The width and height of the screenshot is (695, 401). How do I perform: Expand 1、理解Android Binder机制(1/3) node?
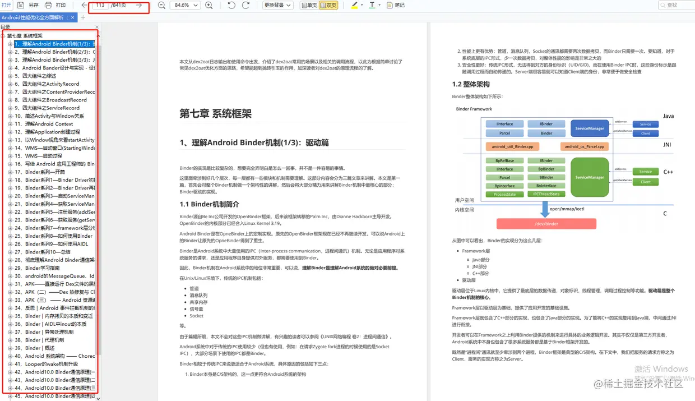click(10, 44)
